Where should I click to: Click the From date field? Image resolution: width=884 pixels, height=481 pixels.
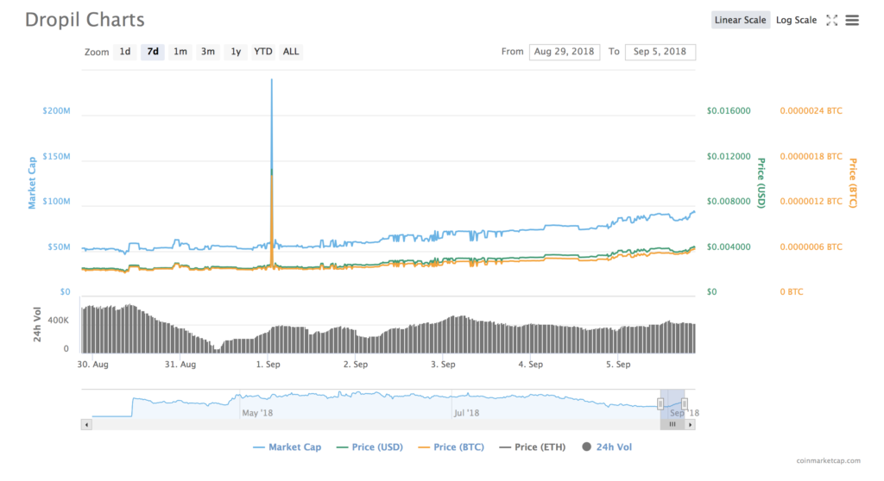click(565, 52)
